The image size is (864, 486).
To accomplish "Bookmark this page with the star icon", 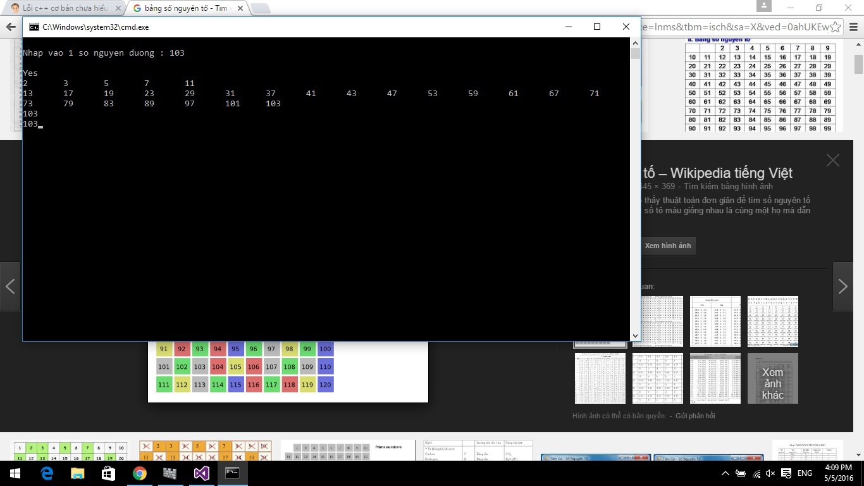I will 836,27.
